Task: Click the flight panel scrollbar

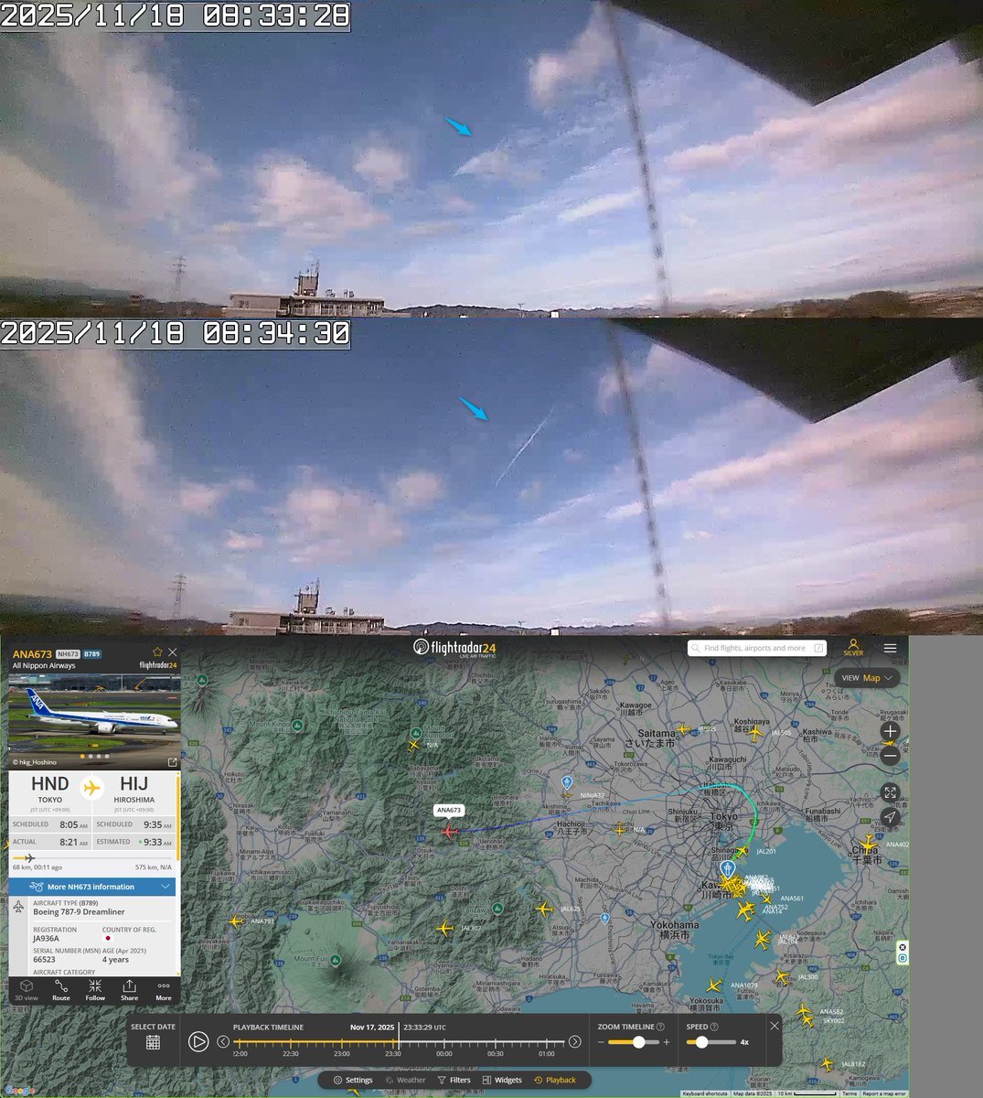Action: coord(178,816)
